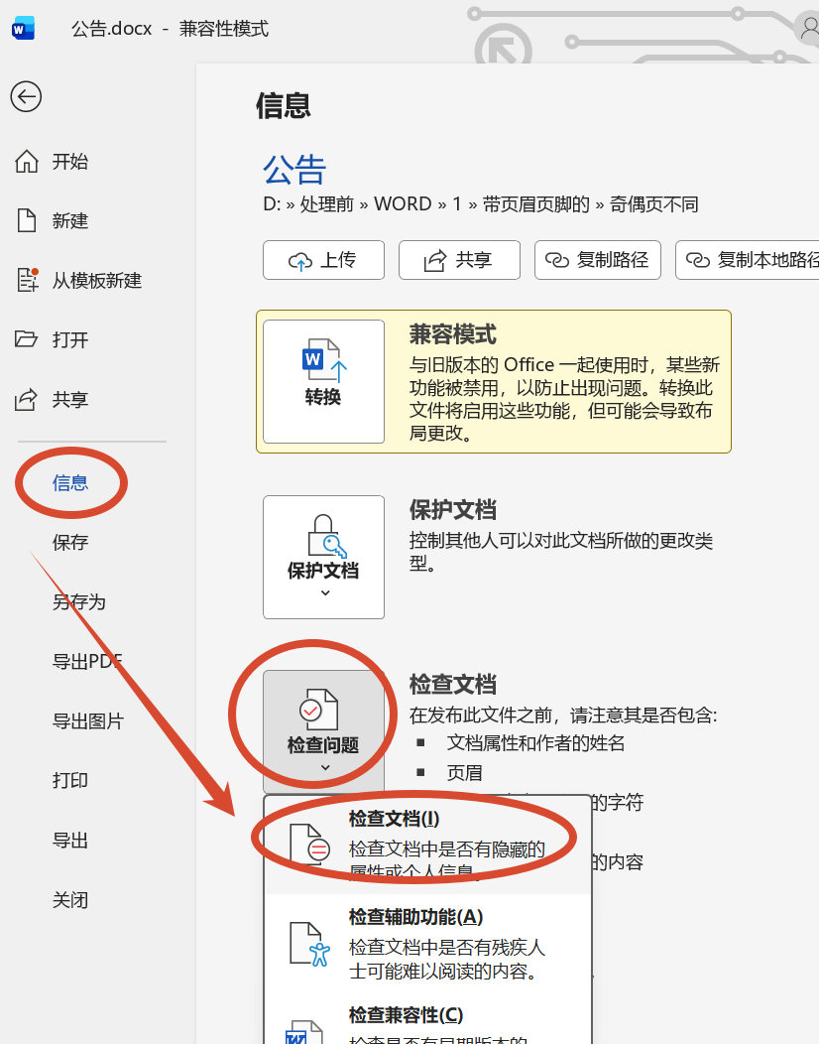The height and width of the screenshot is (1044, 819).
Task: Click the Word document convert icon
Action: 324,361
